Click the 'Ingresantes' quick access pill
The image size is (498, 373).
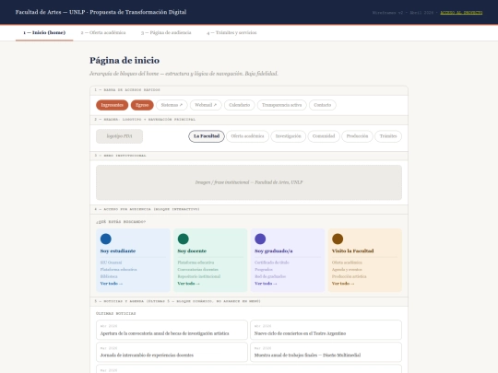pos(113,105)
